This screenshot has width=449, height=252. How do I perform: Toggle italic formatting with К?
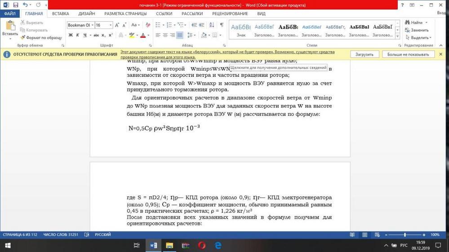(78, 35)
